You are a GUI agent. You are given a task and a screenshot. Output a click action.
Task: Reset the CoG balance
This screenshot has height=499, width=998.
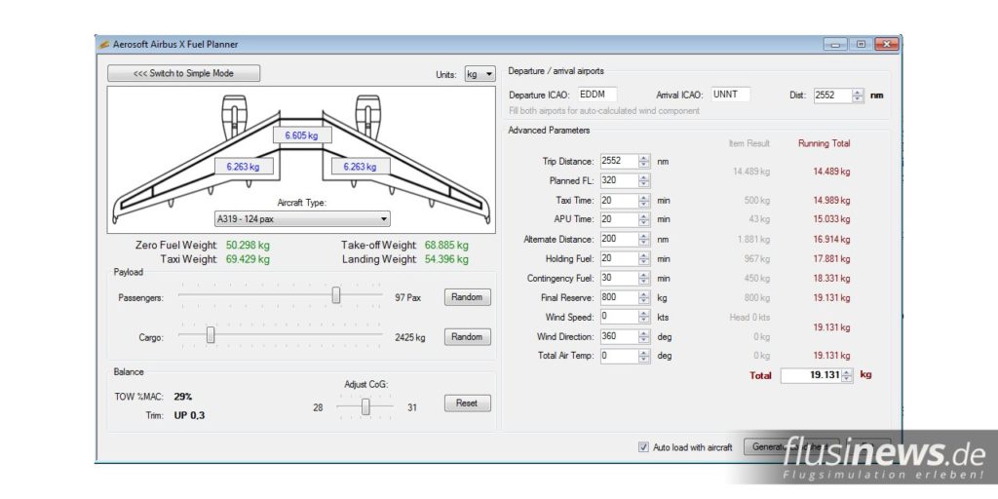[467, 403]
